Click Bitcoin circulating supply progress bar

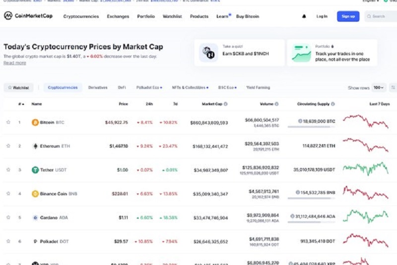311,127
